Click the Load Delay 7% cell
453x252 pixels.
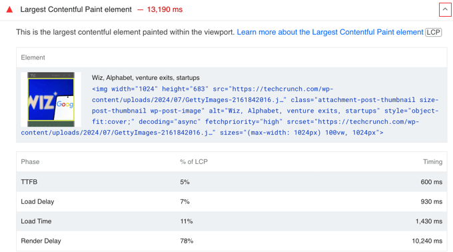185,201
